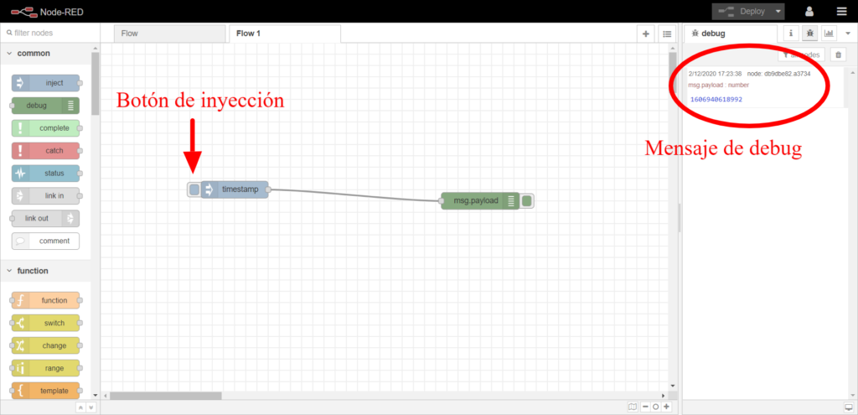Image resolution: width=858 pixels, height=415 pixels.
Task: Click the canvas horizontal scrollbar thumb
Action: click(x=167, y=395)
